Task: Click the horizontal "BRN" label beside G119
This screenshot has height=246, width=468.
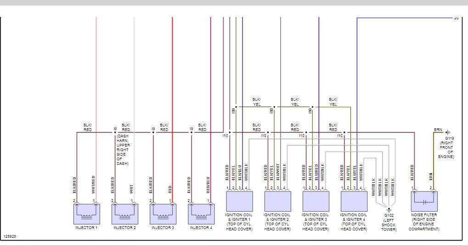Action: pos(438,130)
